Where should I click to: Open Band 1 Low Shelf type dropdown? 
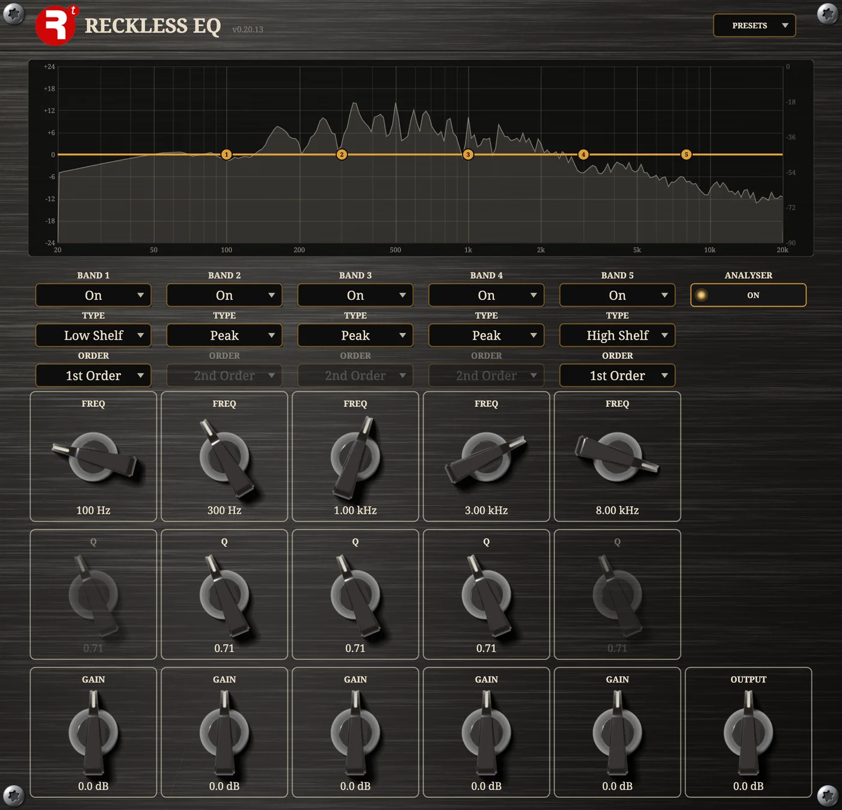(x=93, y=335)
